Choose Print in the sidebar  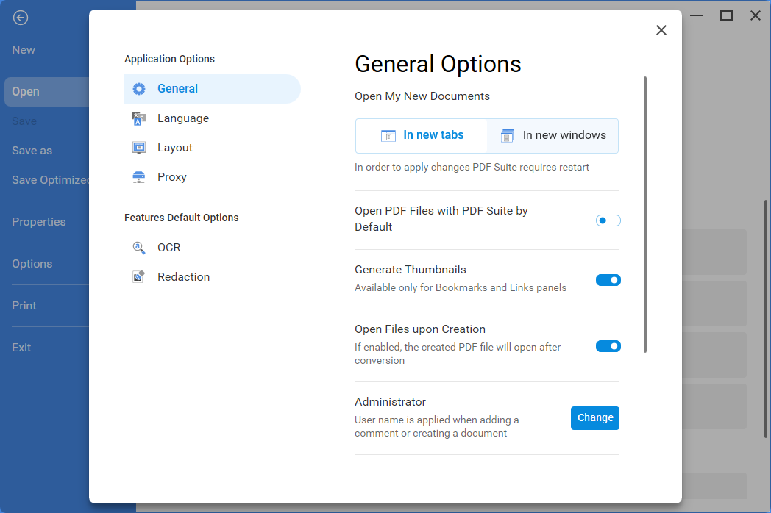24,306
